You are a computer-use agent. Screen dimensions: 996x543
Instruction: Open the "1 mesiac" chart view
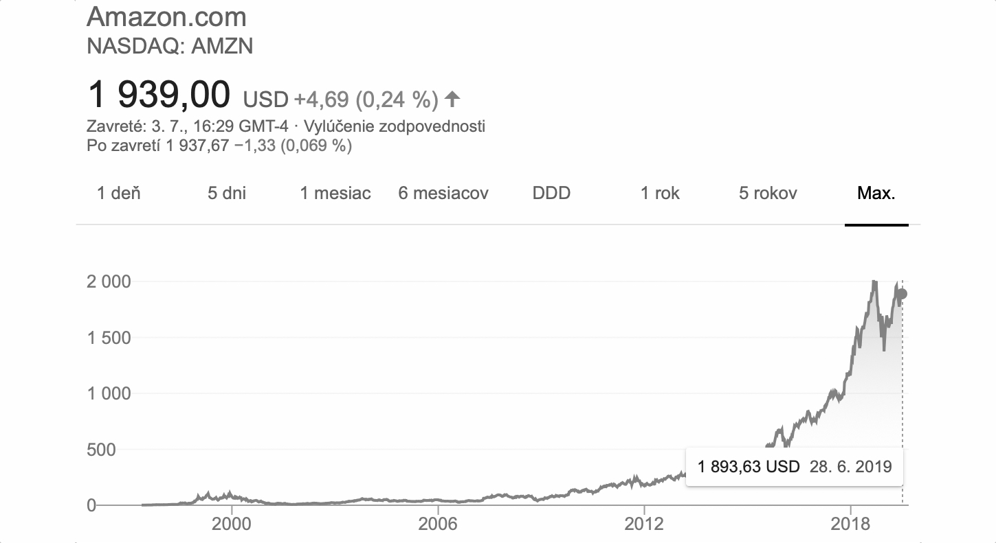click(x=335, y=193)
